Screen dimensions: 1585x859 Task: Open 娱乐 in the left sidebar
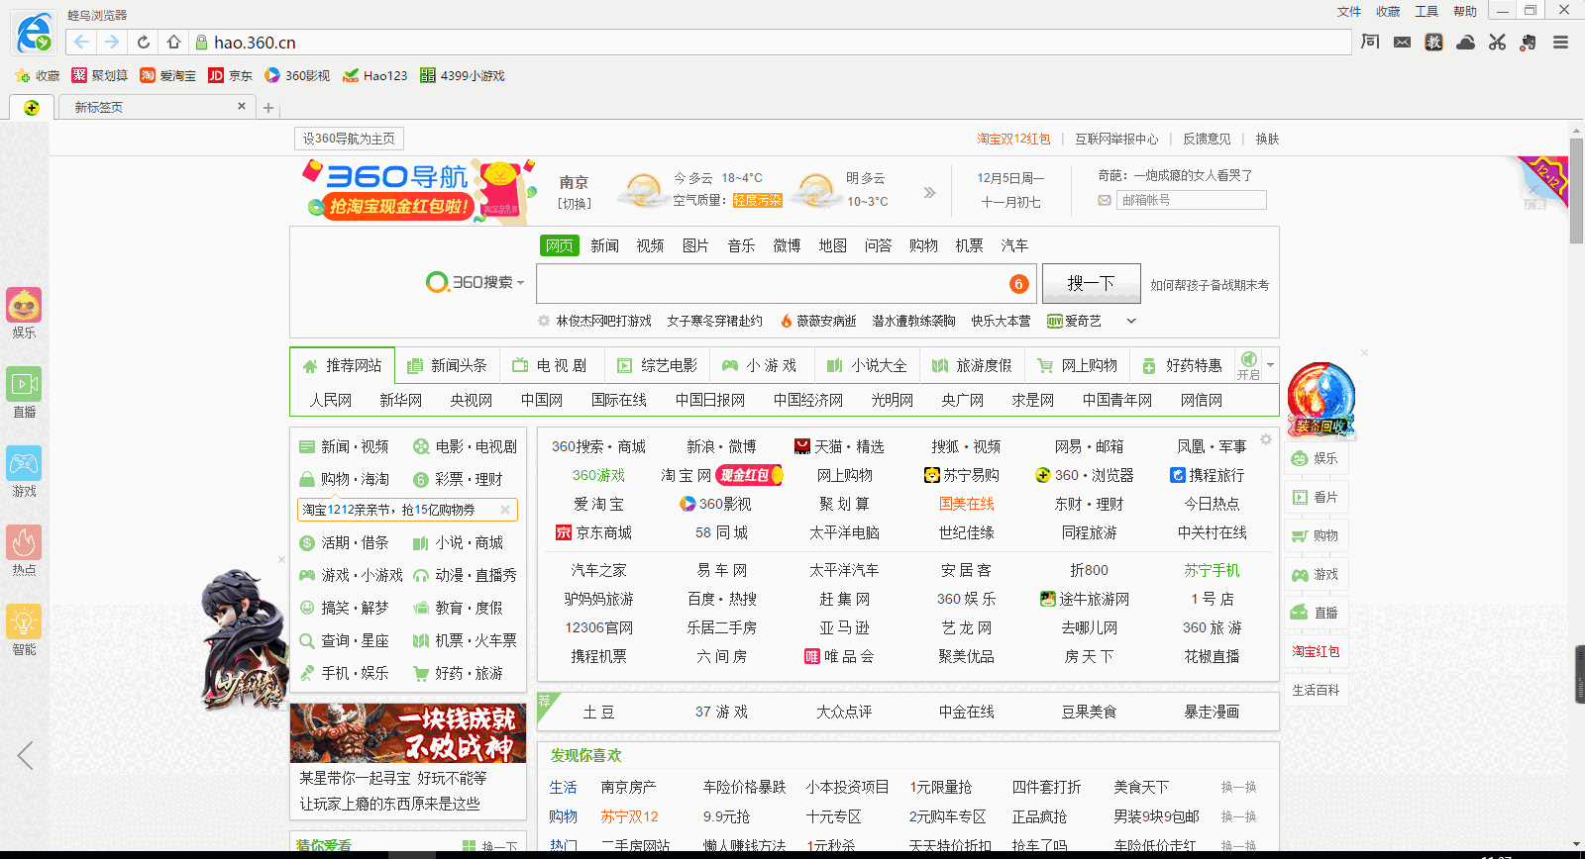pos(24,313)
